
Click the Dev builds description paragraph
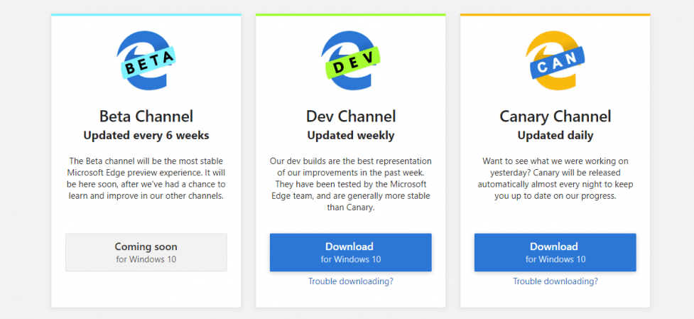tap(350, 183)
